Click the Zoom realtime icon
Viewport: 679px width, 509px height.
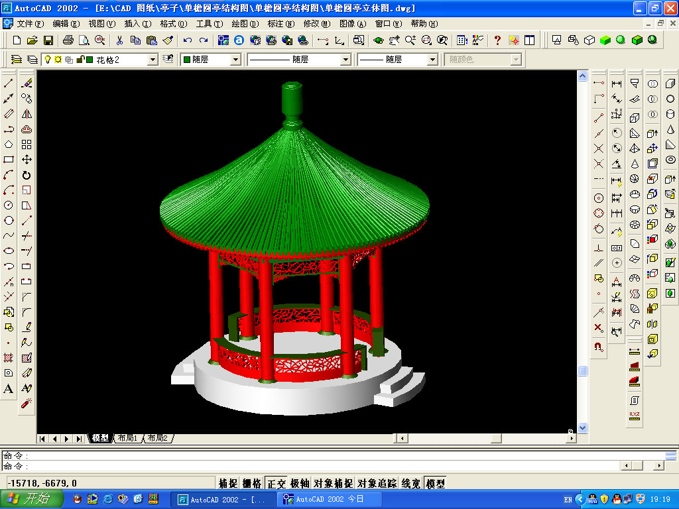coord(410,40)
